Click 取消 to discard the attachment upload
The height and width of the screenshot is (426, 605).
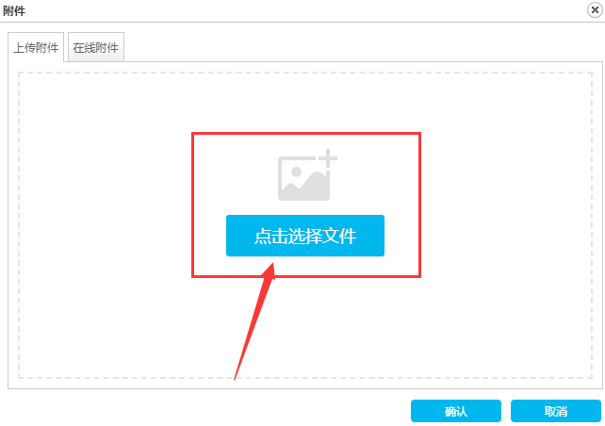(x=556, y=411)
